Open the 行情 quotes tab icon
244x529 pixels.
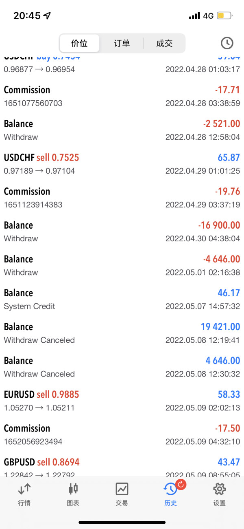point(24,489)
